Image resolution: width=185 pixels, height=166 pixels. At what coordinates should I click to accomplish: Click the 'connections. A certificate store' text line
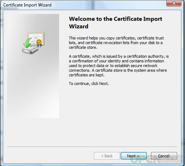[x=118, y=70]
